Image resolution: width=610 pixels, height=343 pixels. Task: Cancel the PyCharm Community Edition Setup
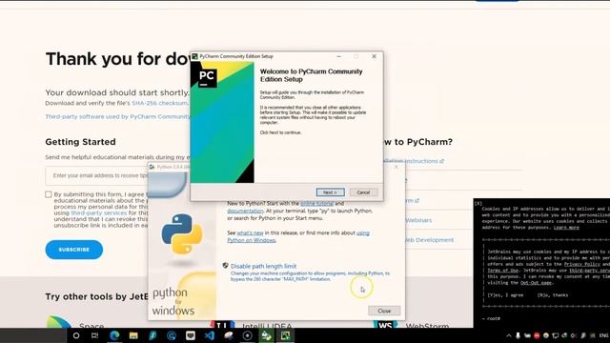click(x=363, y=192)
